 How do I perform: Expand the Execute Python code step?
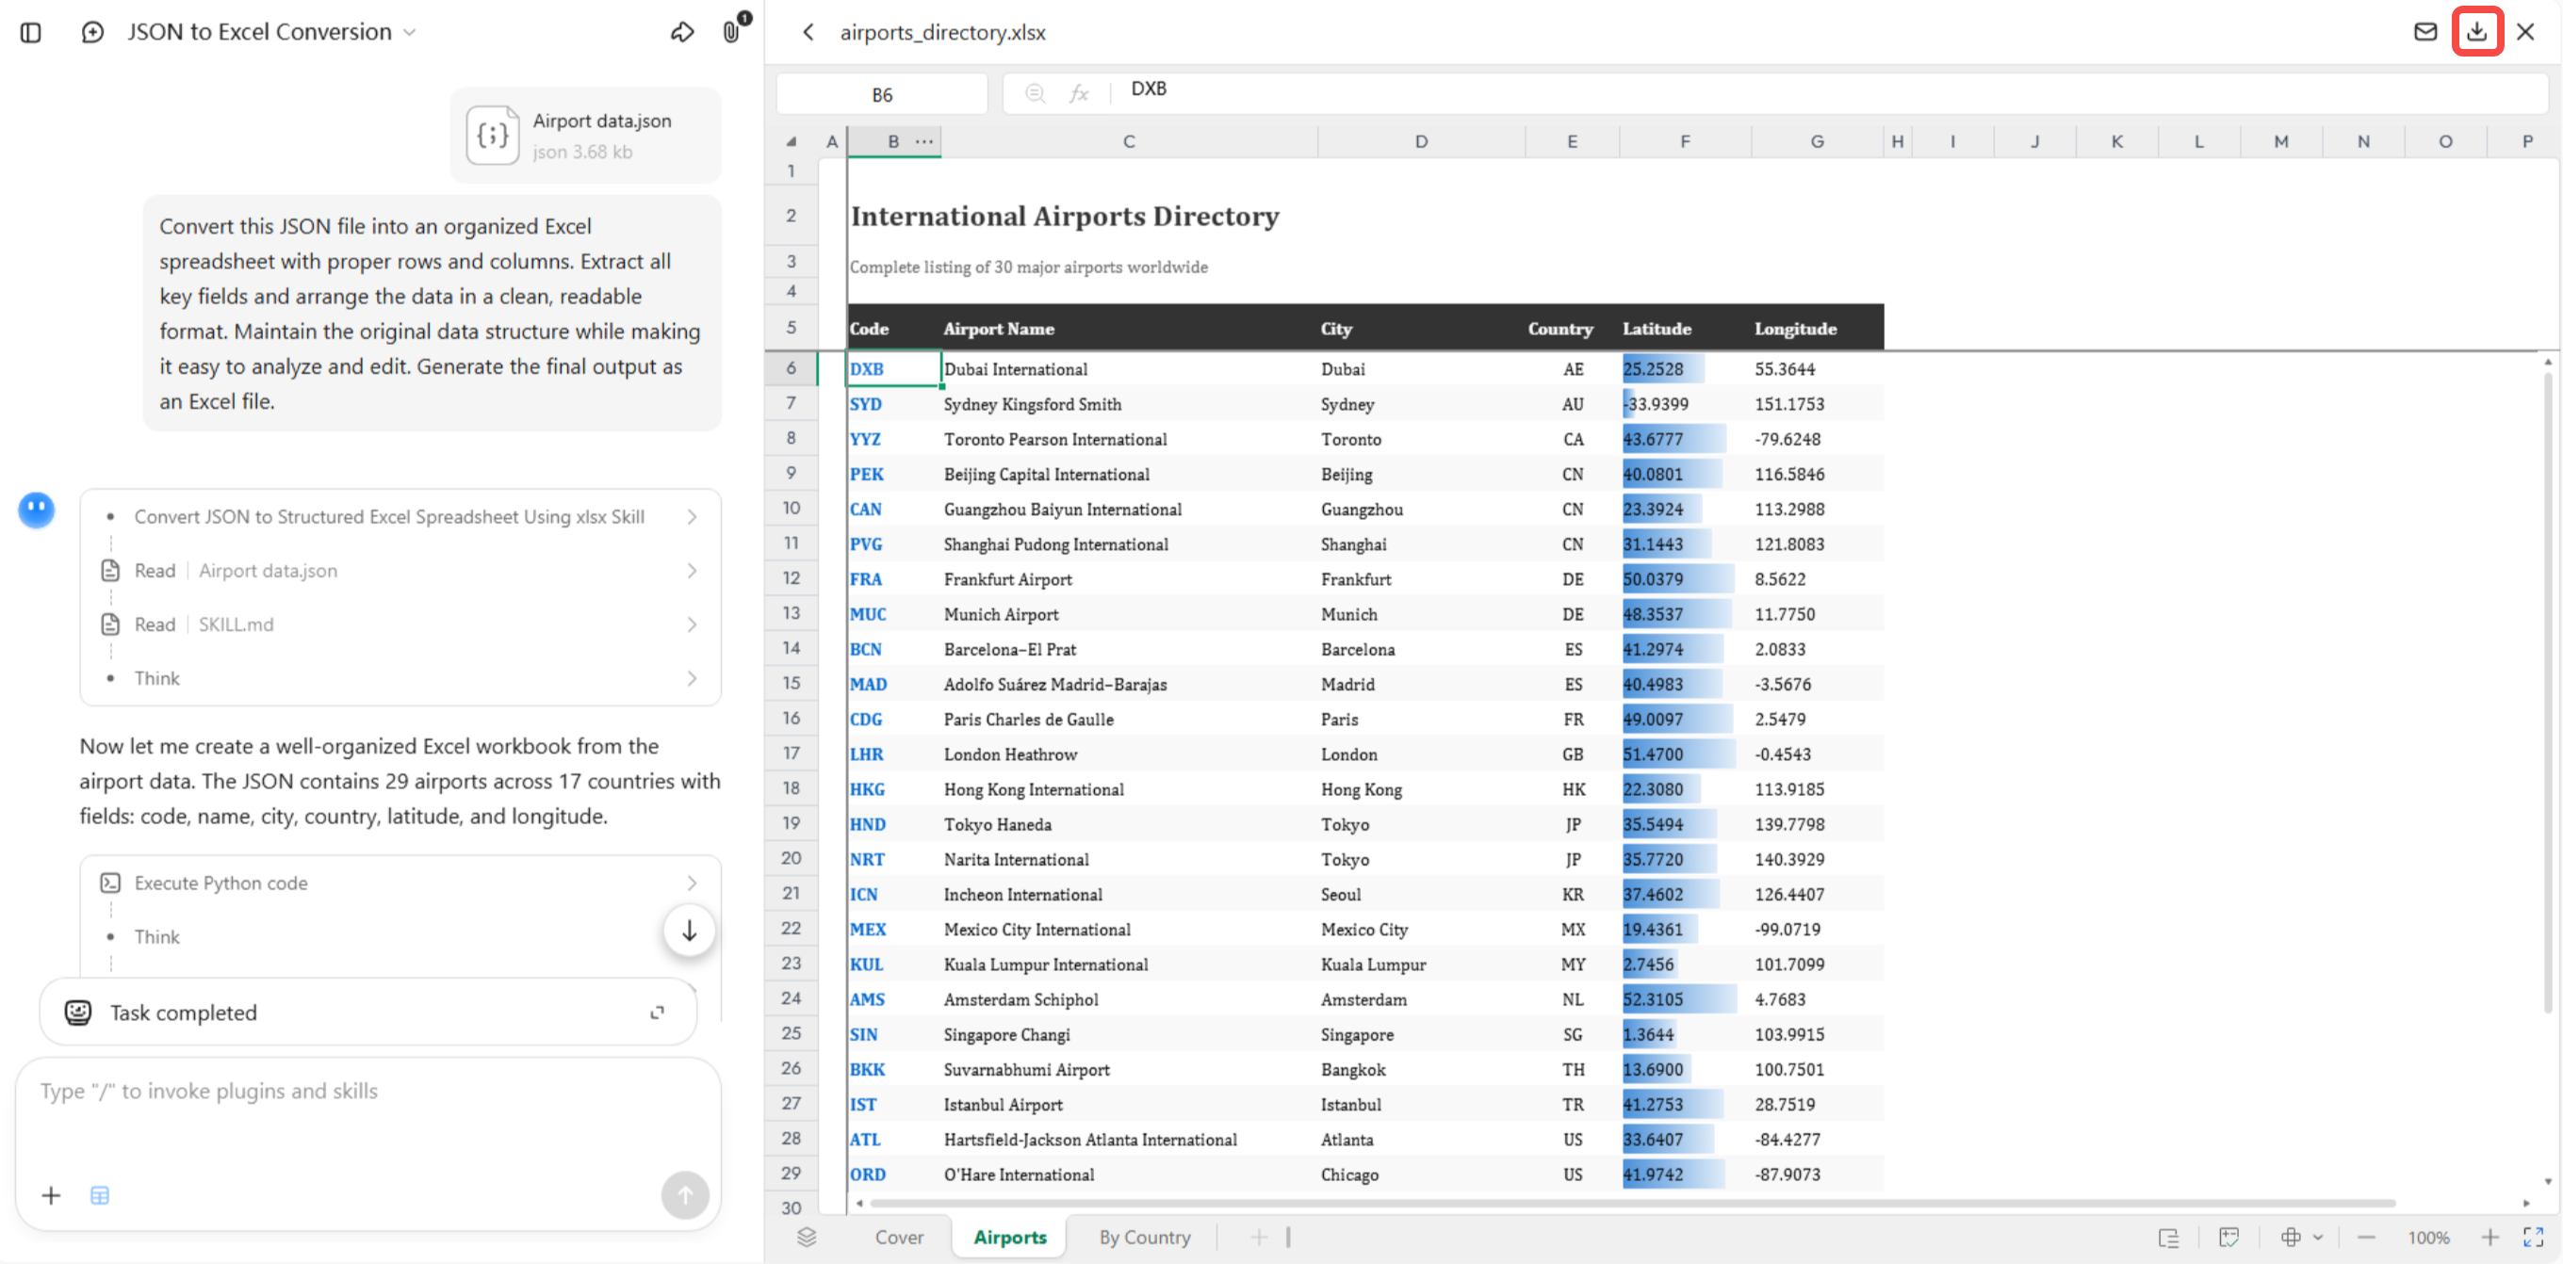pos(401,883)
